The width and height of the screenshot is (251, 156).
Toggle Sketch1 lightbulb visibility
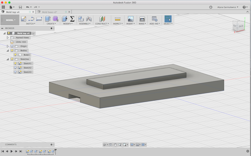pyautogui.click(x=15, y=63)
